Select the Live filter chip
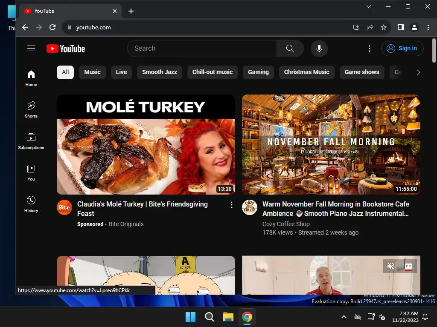437x327 pixels. tap(121, 72)
